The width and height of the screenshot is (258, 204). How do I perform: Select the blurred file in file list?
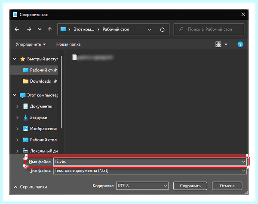93,57
